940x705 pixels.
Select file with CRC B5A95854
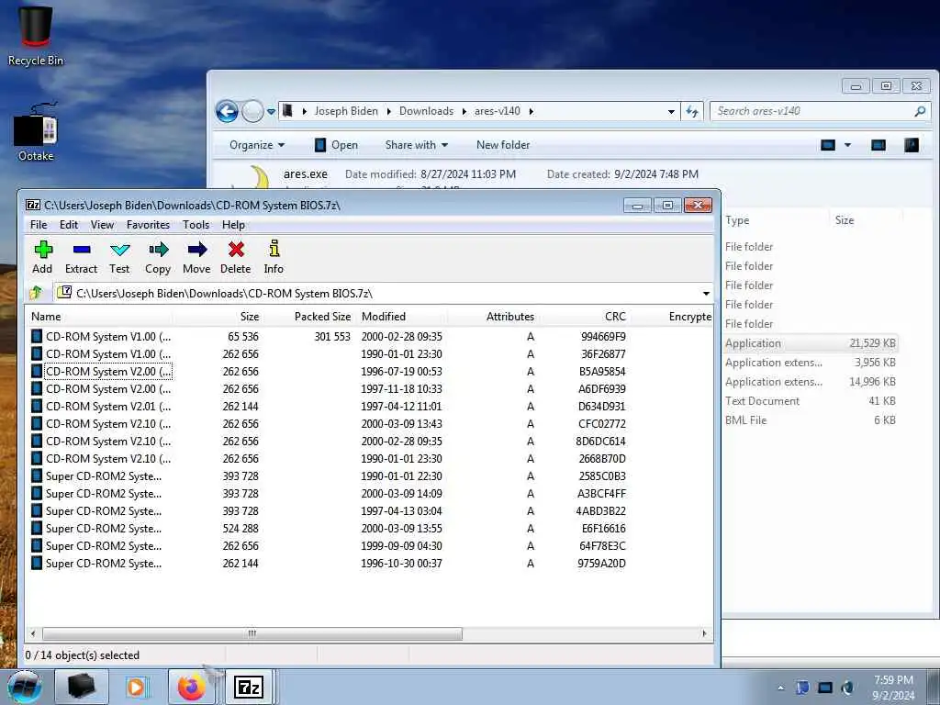108,371
